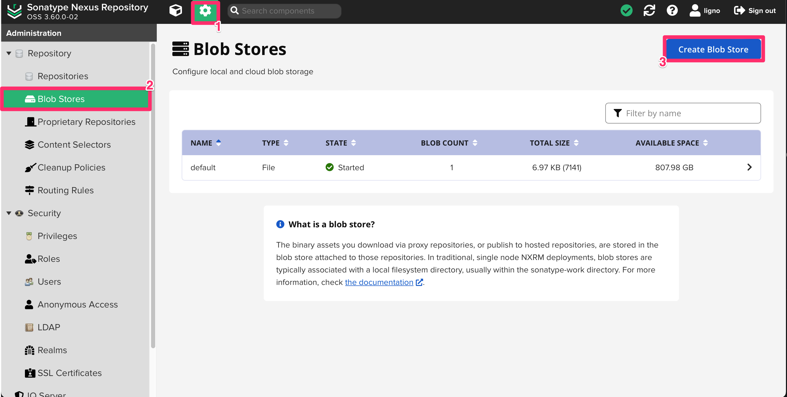This screenshot has height=397, width=787.
Task: Click the filter funnel icon
Action: pos(618,113)
